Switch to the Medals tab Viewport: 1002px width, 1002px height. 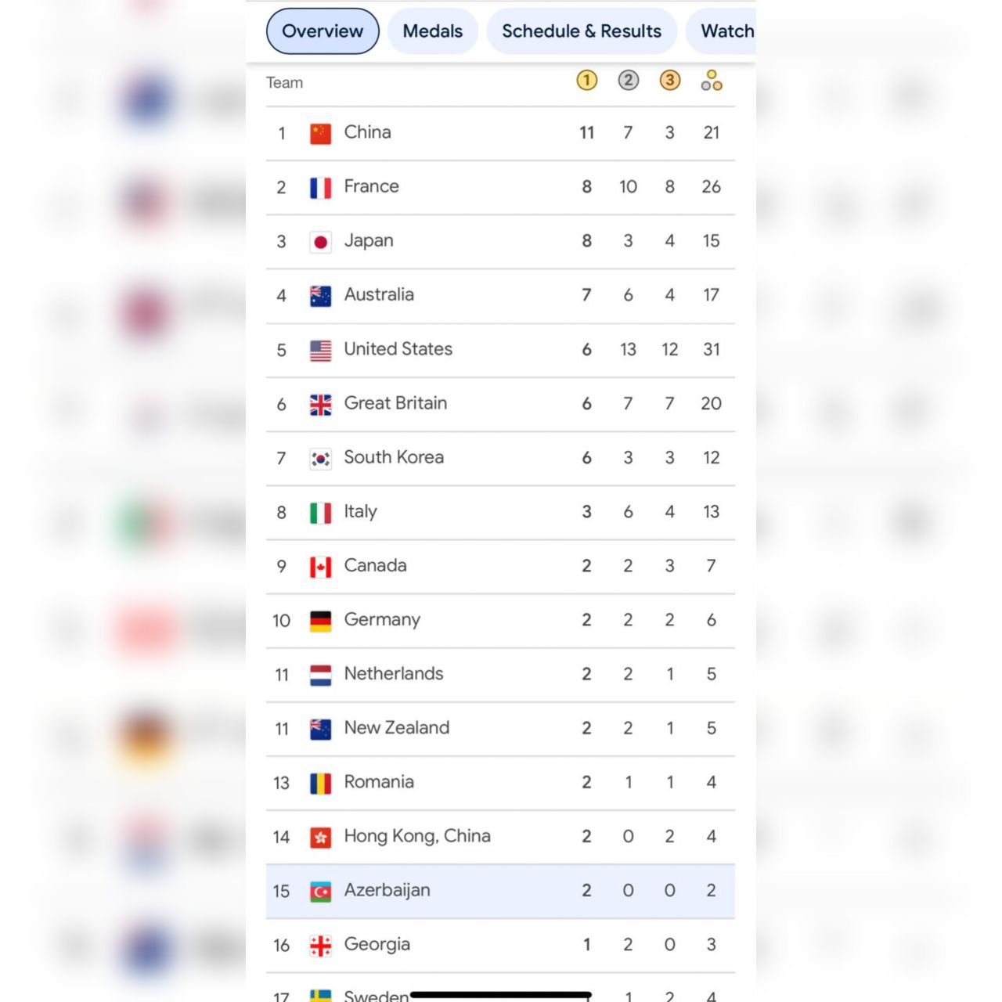[x=433, y=31]
